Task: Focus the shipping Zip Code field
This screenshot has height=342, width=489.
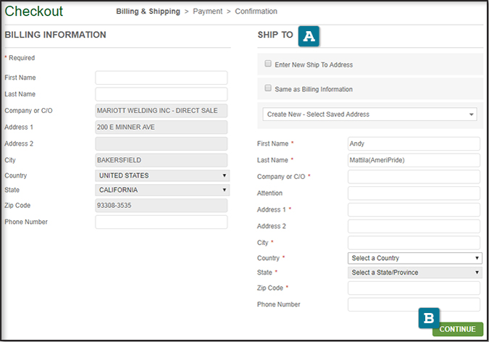Action: coord(414,288)
